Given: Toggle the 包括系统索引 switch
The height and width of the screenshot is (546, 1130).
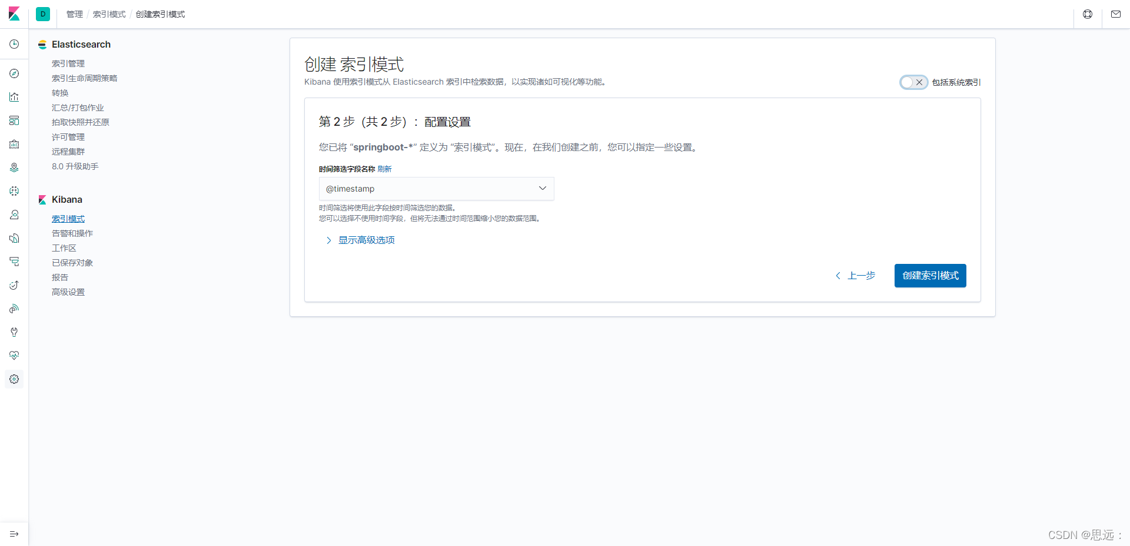Looking at the screenshot, I should coord(913,82).
